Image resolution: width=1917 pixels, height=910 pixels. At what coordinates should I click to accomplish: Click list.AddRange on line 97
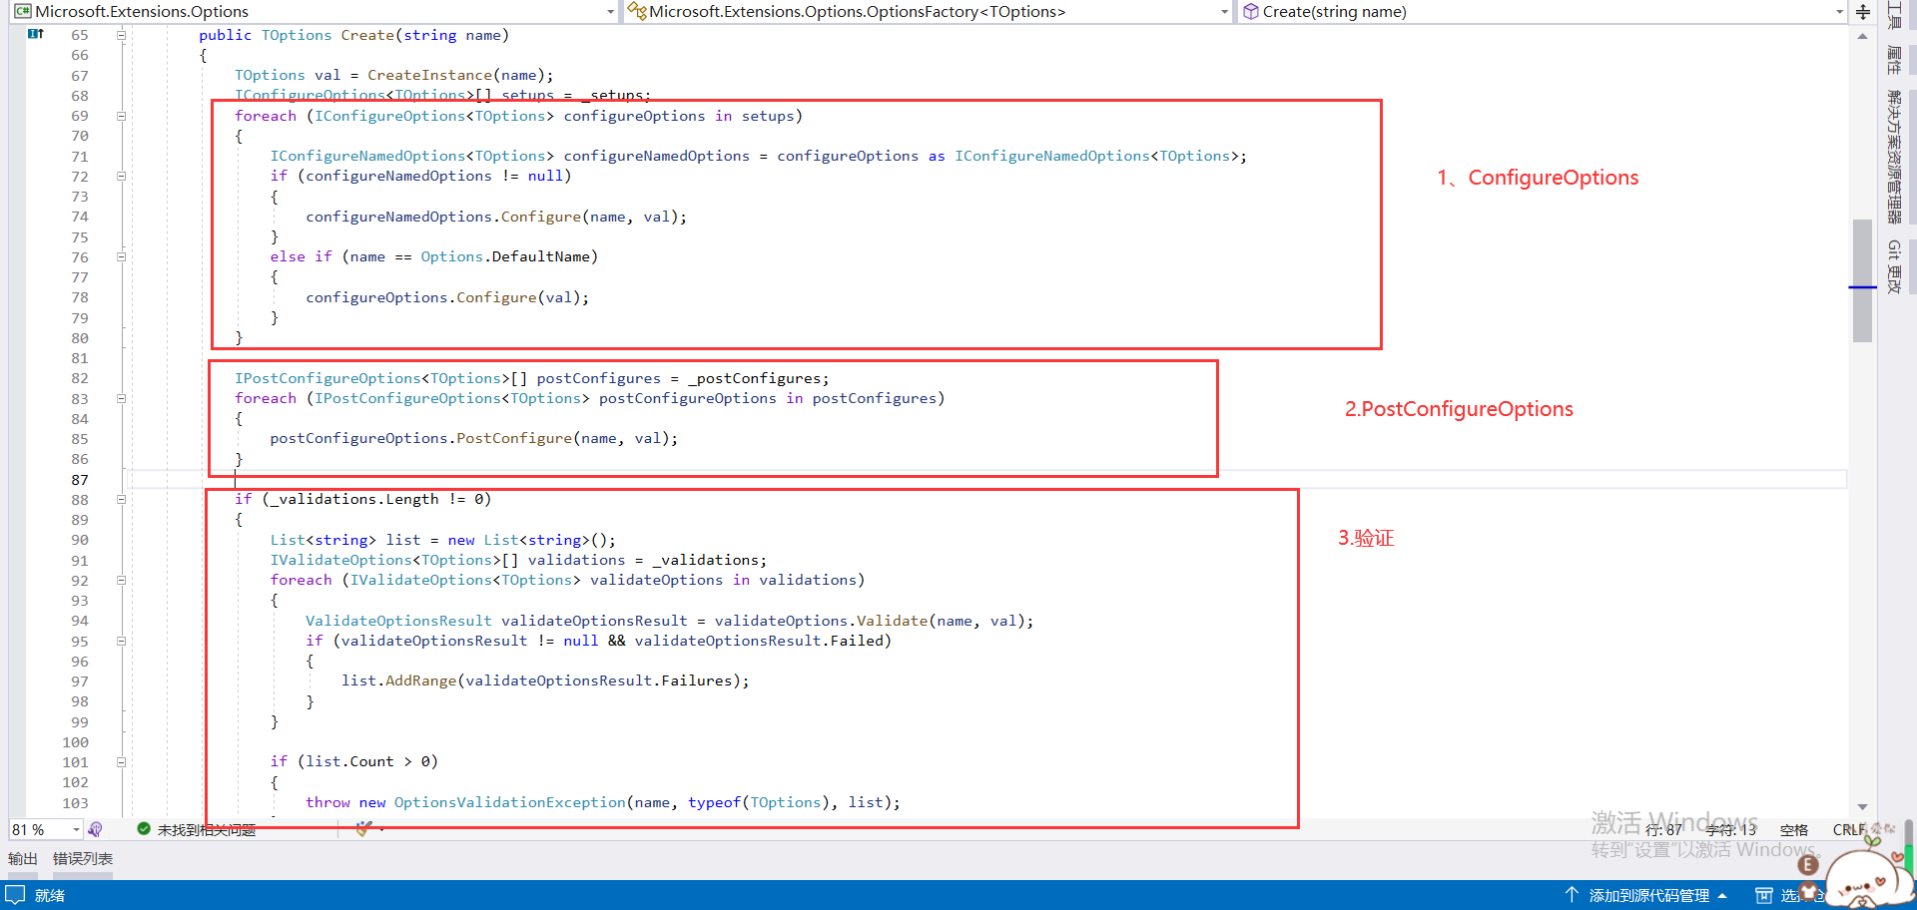click(399, 681)
